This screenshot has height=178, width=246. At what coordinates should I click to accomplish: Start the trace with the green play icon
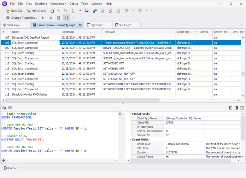click(43, 17)
